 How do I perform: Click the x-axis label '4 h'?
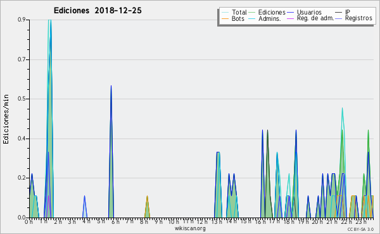pyautogui.click(x=86, y=221)
